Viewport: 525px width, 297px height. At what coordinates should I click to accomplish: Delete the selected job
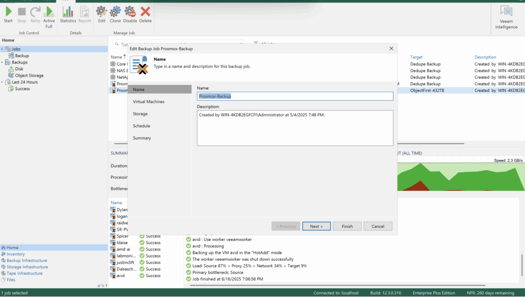pyautogui.click(x=145, y=15)
